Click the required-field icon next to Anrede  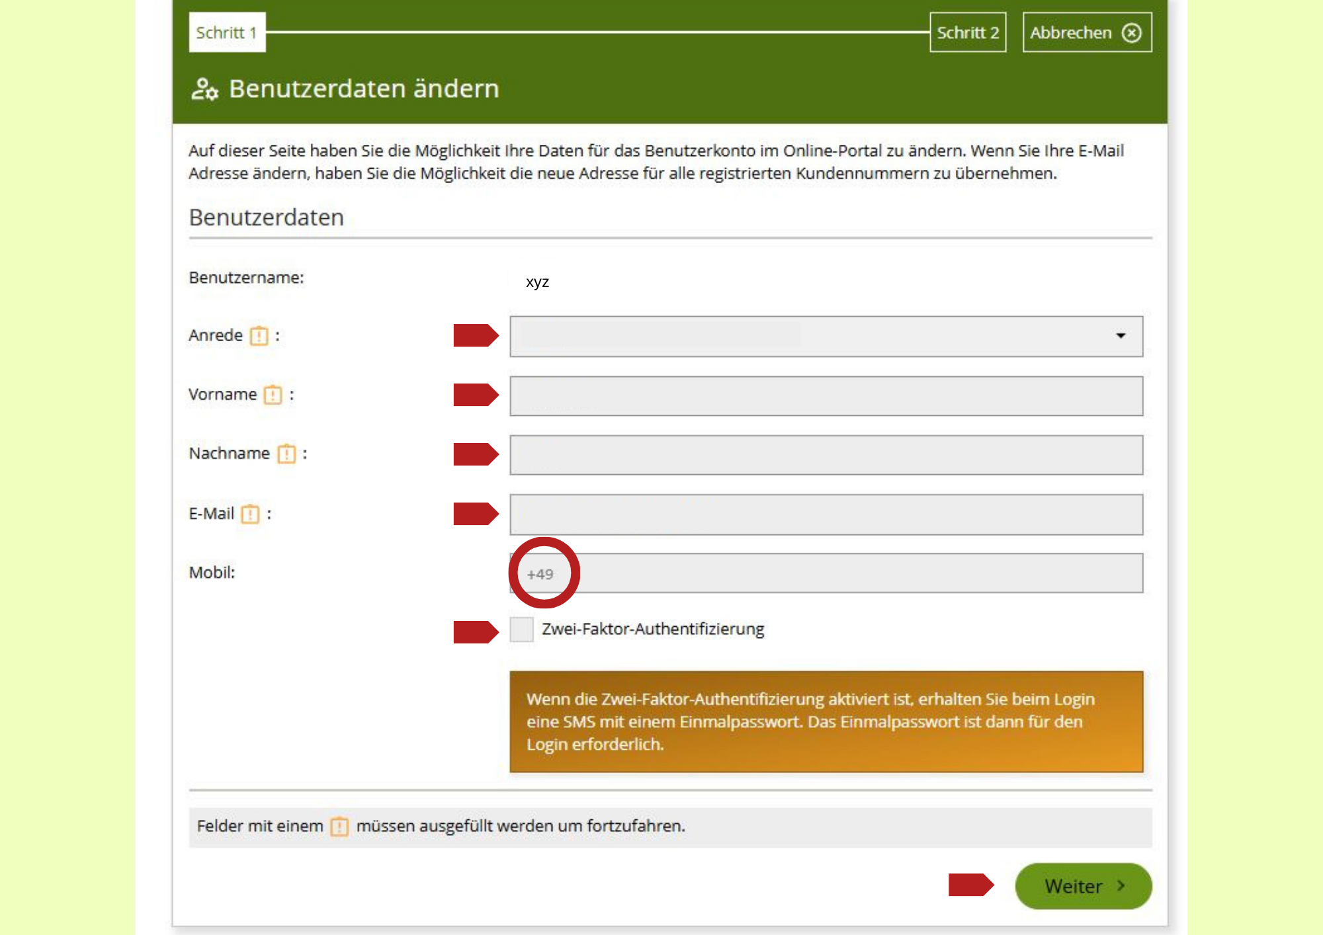[x=259, y=336]
